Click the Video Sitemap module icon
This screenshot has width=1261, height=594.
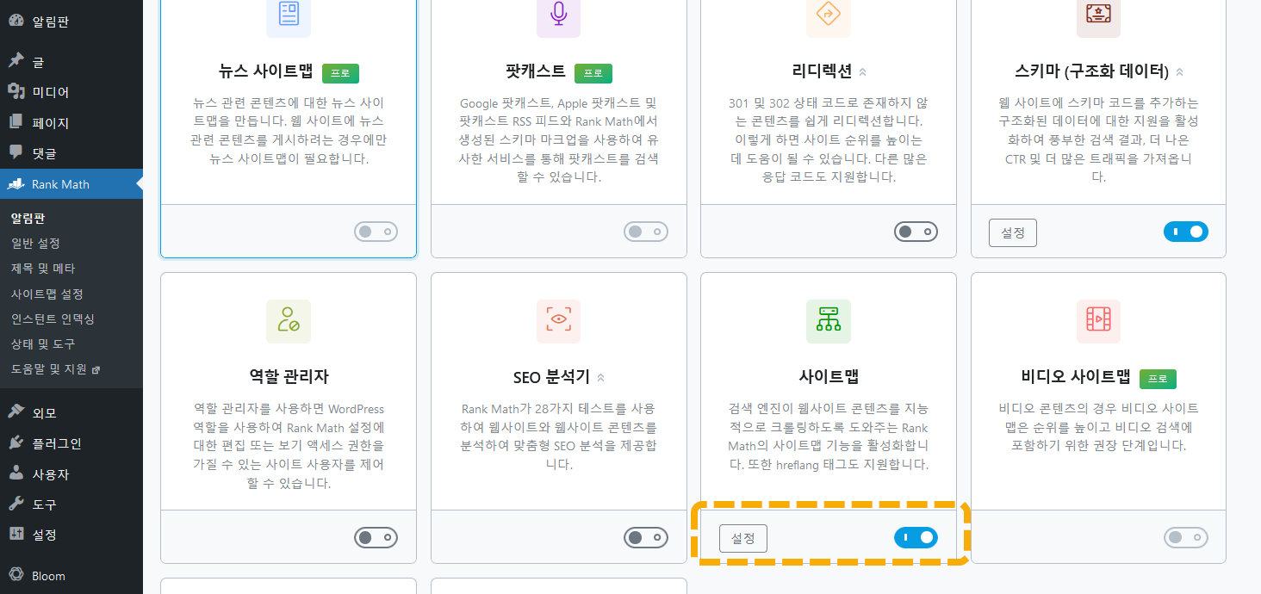(1098, 322)
